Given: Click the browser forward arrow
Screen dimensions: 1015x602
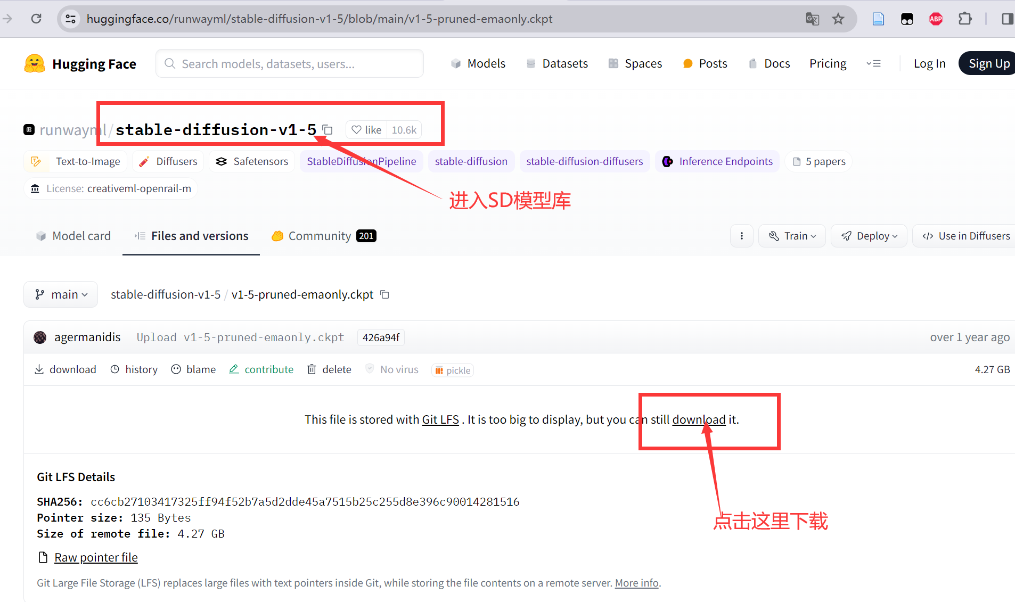Looking at the screenshot, I should 7,19.
